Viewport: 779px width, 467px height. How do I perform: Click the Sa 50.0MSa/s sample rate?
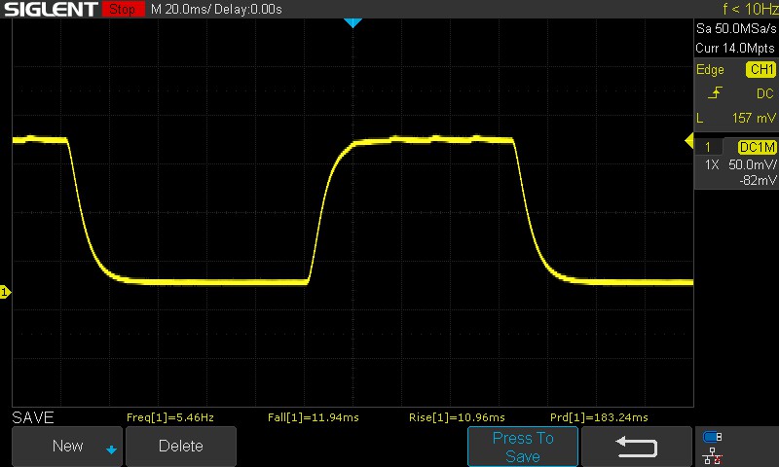tap(736, 29)
